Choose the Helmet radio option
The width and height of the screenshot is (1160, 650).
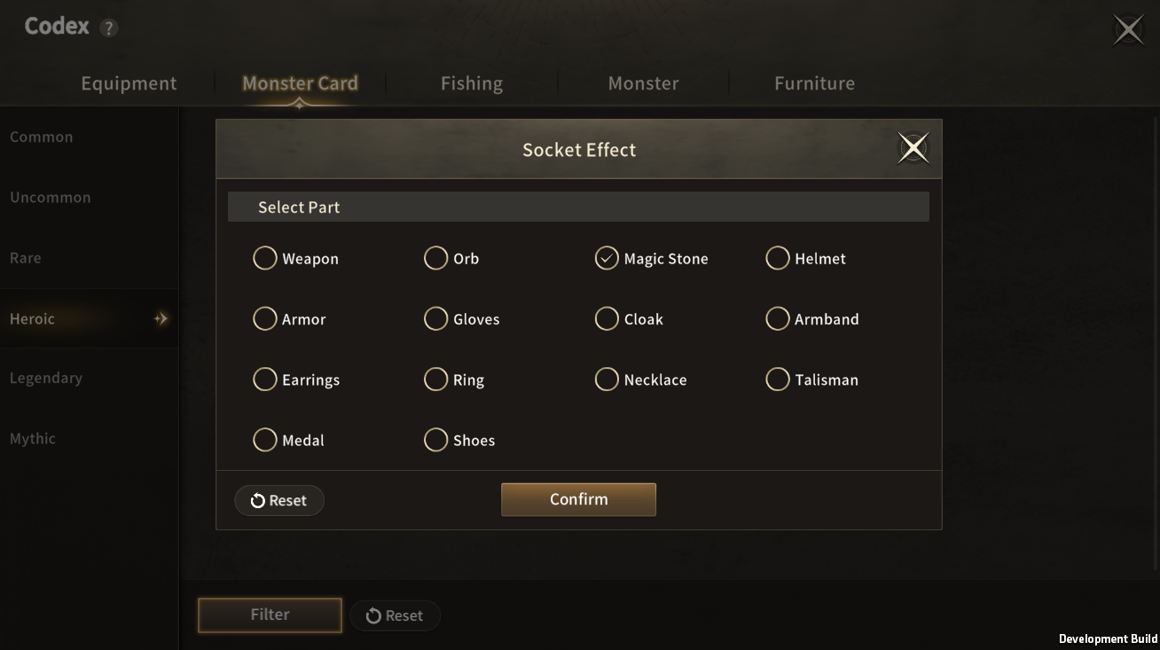[x=778, y=258]
